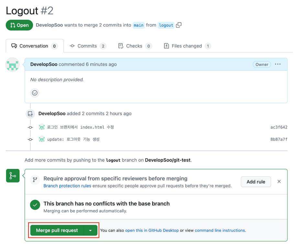
Task: Open the Checks tab
Action: click(x=135, y=46)
